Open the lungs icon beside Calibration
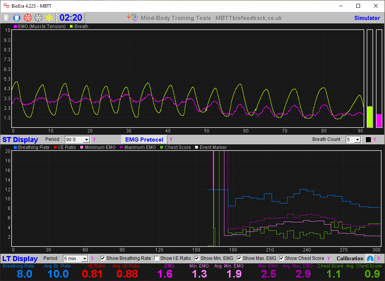This screenshot has width=385, height=281. click(370, 258)
